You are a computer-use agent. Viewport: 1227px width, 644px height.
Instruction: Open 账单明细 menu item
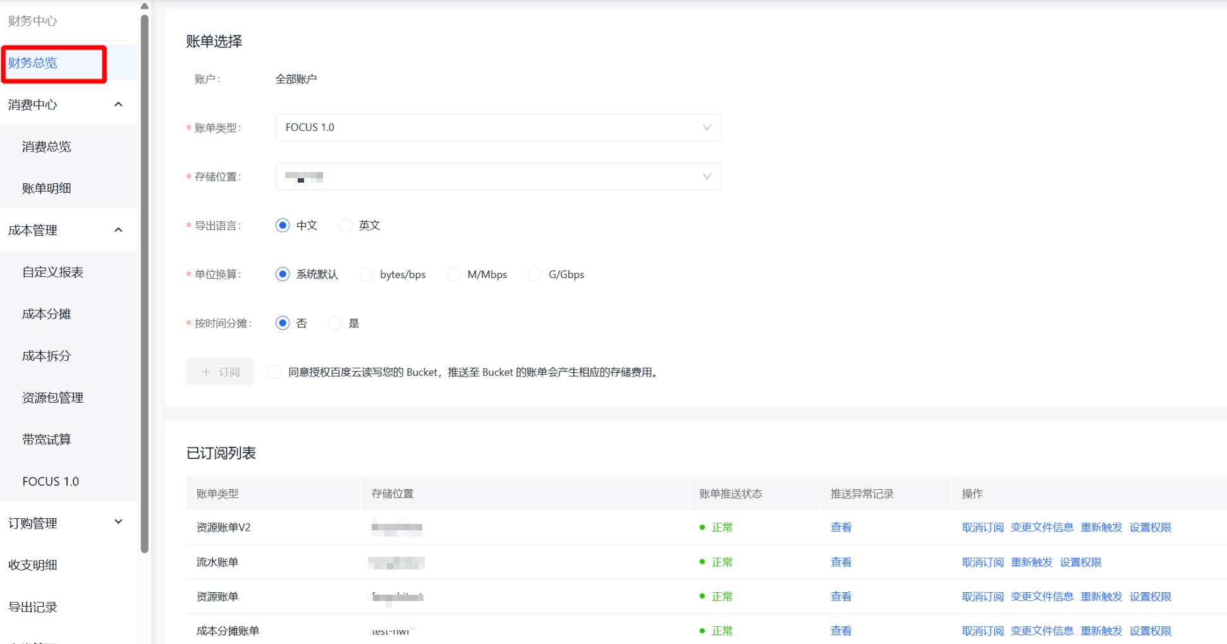coord(47,188)
